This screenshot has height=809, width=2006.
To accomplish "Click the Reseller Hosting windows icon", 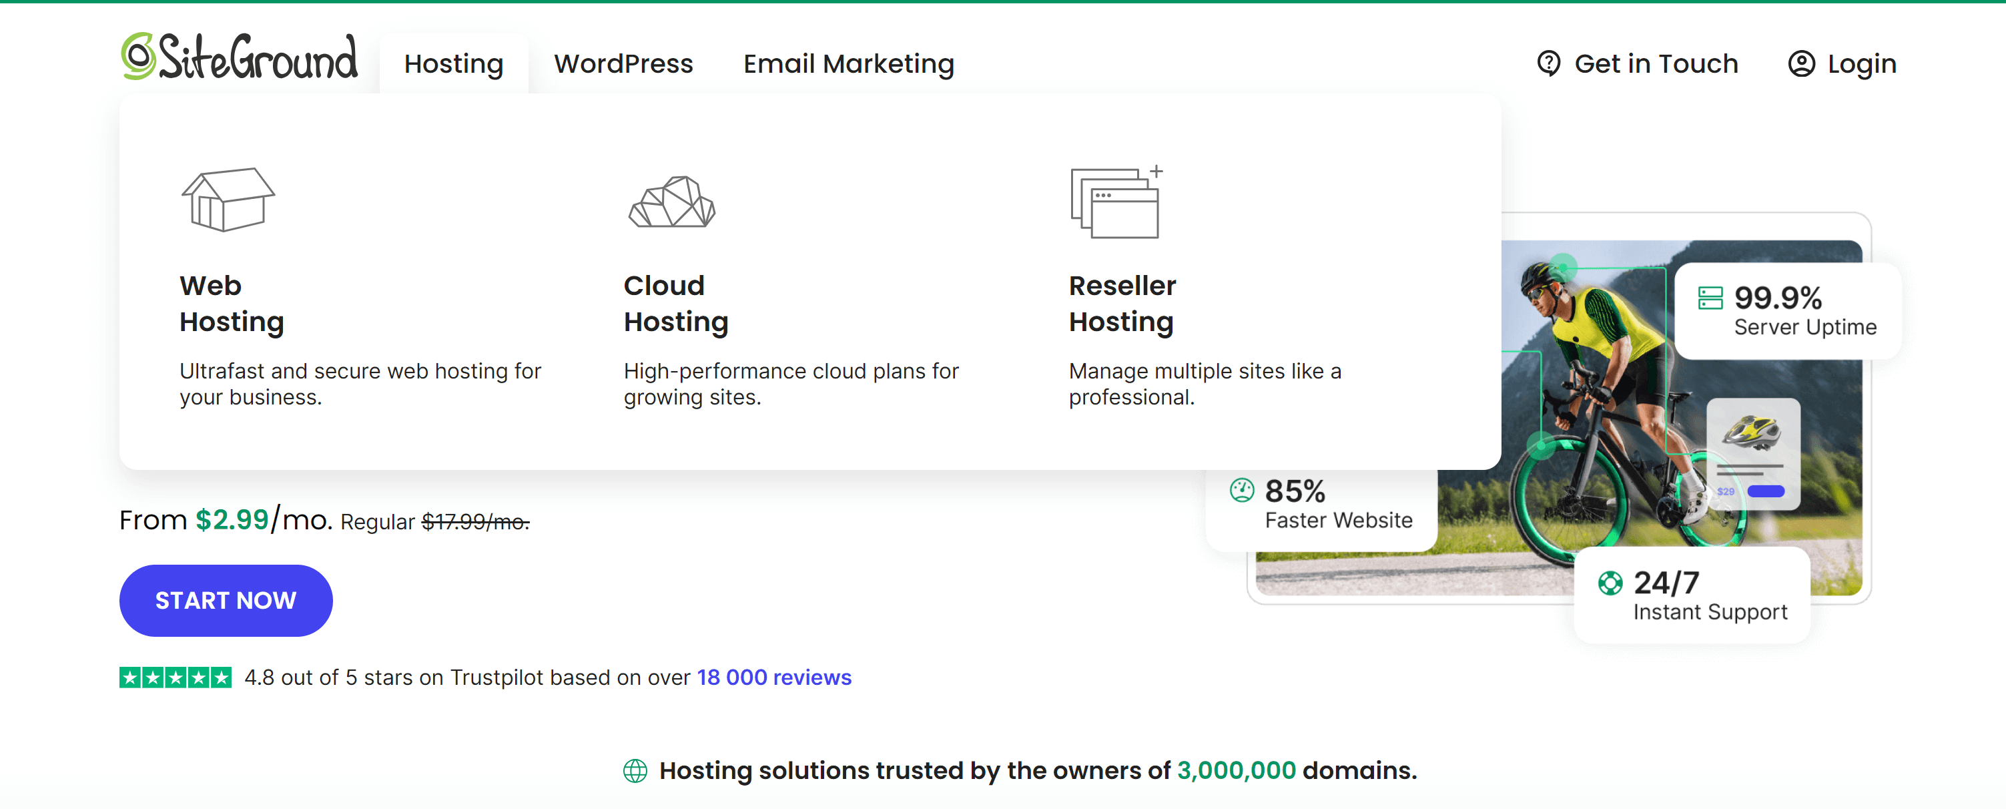I will (x=1116, y=202).
